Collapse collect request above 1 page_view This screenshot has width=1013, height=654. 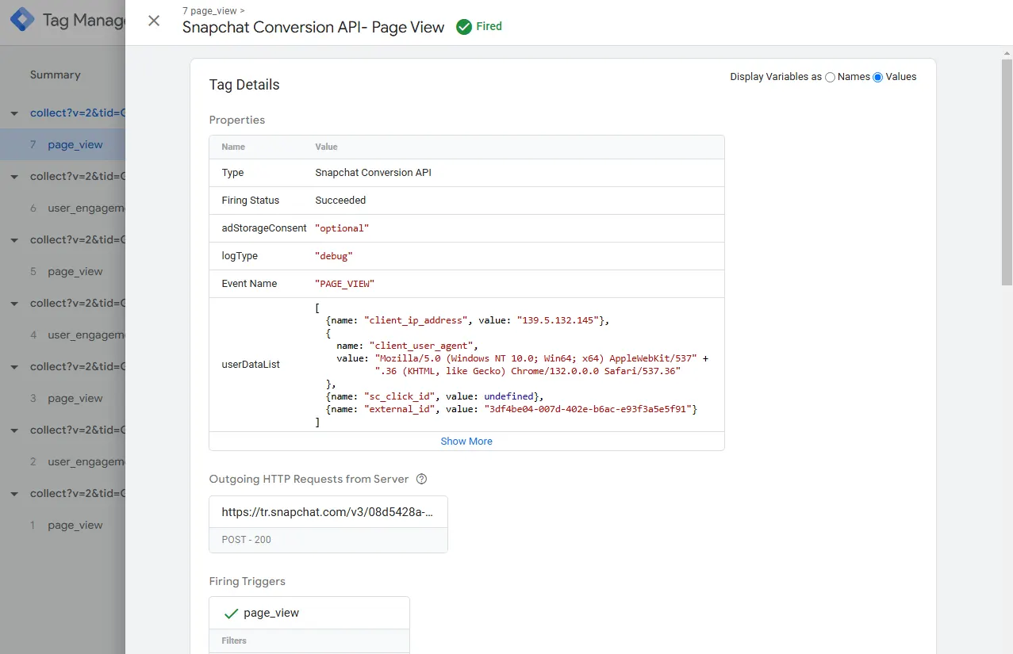click(14, 494)
